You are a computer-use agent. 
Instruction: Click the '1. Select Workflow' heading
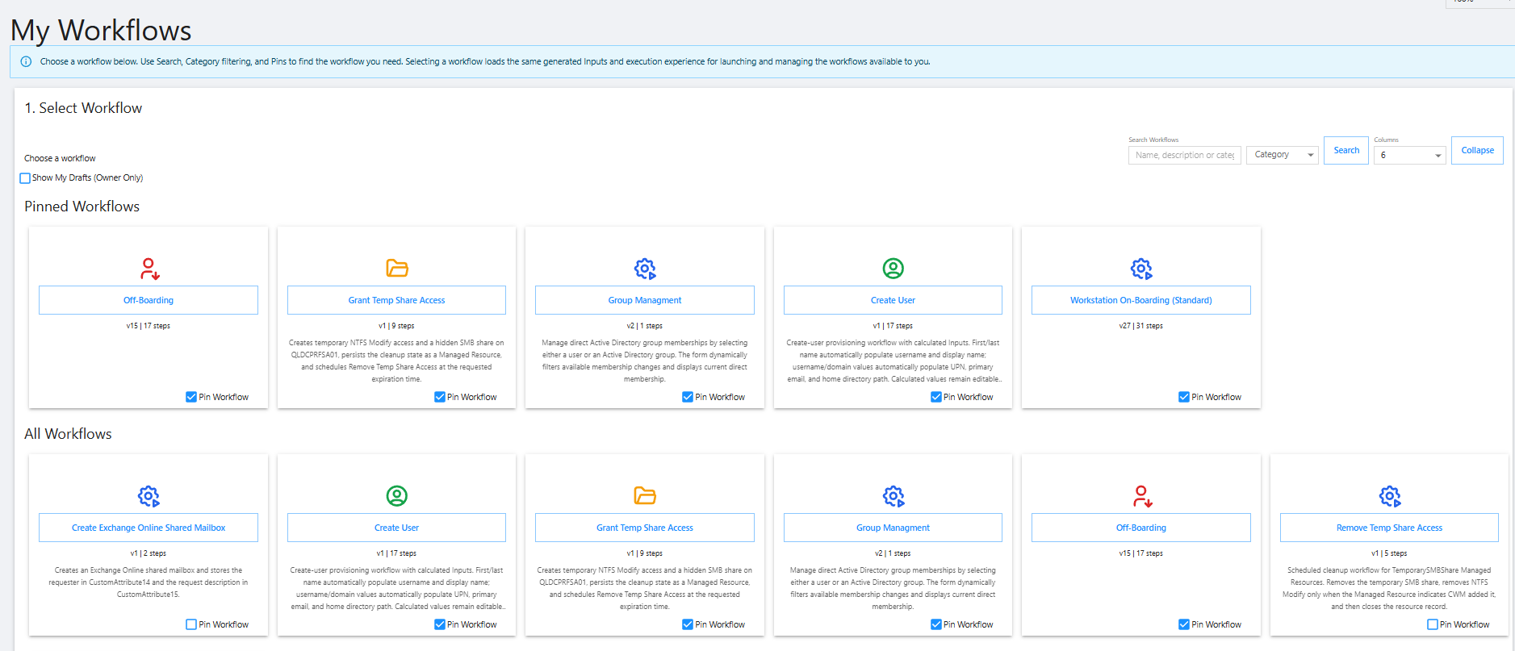83,108
